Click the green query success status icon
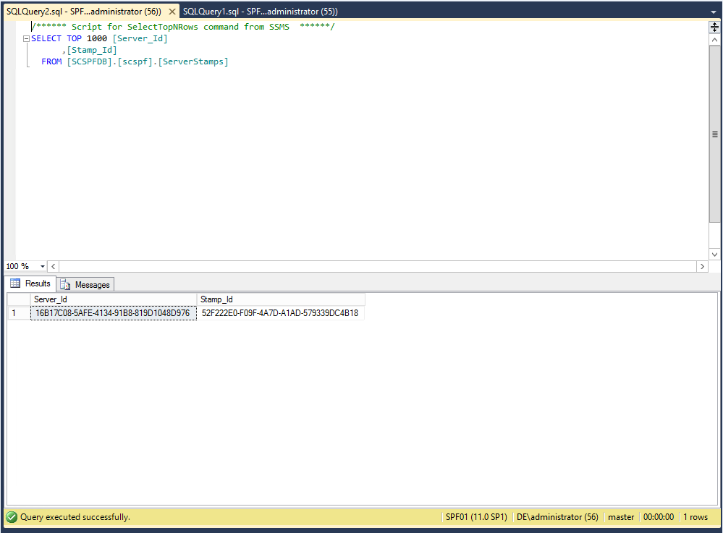Viewport: 723px width, 533px height. point(12,517)
